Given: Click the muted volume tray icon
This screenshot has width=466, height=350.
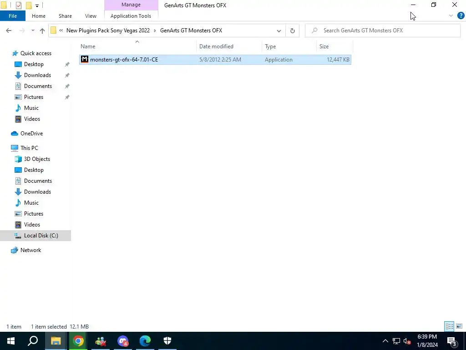Looking at the screenshot, I should click(x=407, y=341).
